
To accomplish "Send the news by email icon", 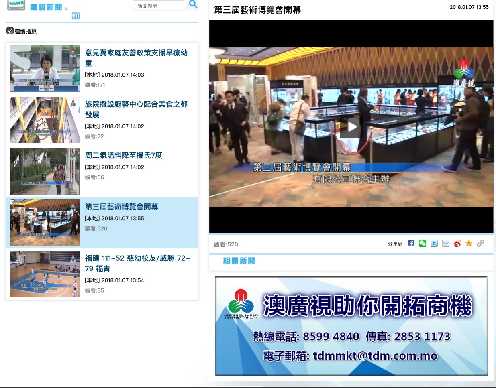I will (445, 243).
